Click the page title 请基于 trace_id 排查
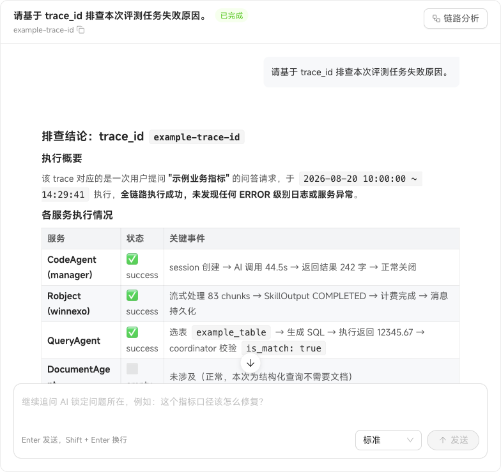This screenshot has width=501, height=472. 111,15
